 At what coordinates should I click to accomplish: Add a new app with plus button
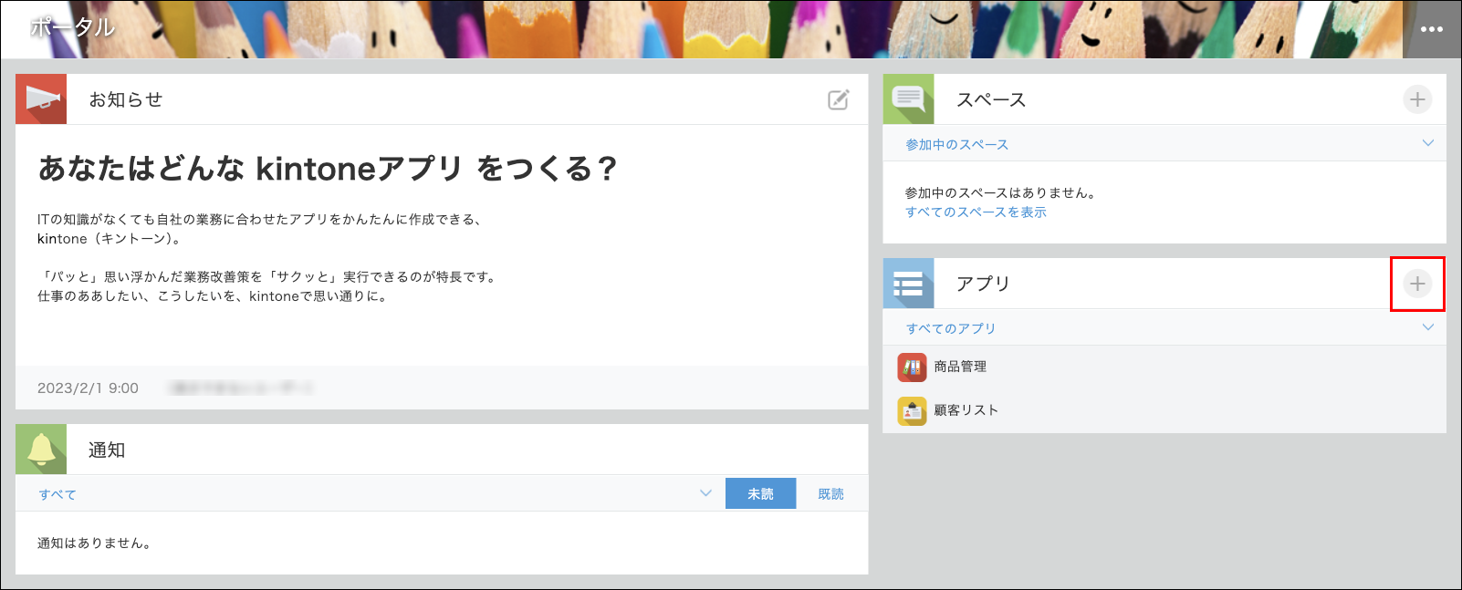[x=1417, y=284]
